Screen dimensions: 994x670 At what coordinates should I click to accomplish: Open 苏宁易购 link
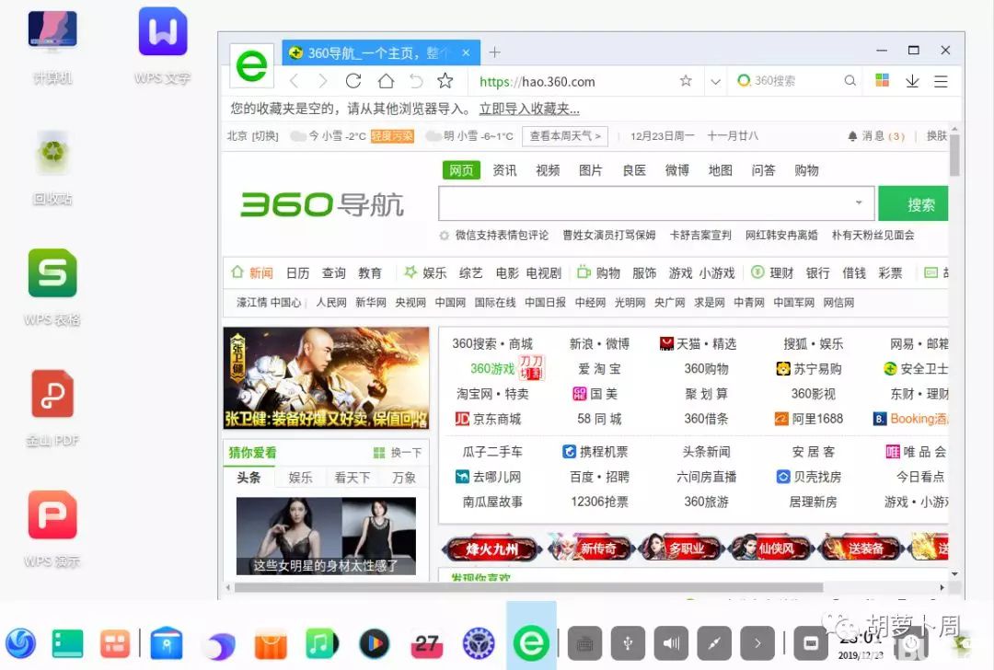coord(810,369)
